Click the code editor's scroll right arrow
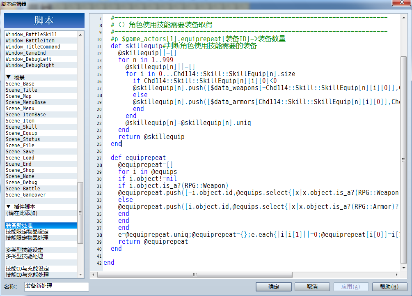 (x=396, y=275)
